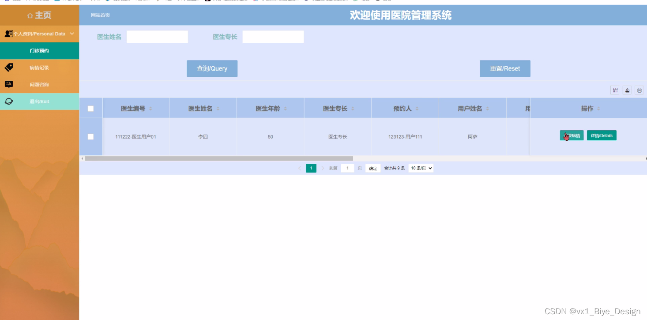Viewport: 647px width, 320px height.
Task: Click the scrollbar left arrow
Action: point(82,158)
